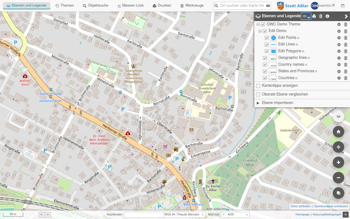Screen dimensions: 350x219
Task: Click the Edit Polygons blue legend swatch
Action: pyautogui.click(x=273, y=51)
